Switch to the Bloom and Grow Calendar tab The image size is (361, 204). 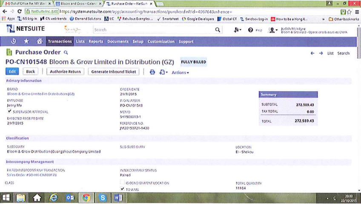[x=78, y=4]
